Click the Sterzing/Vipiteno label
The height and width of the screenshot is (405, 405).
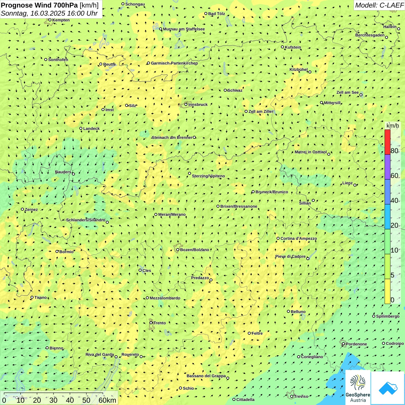coord(208,176)
